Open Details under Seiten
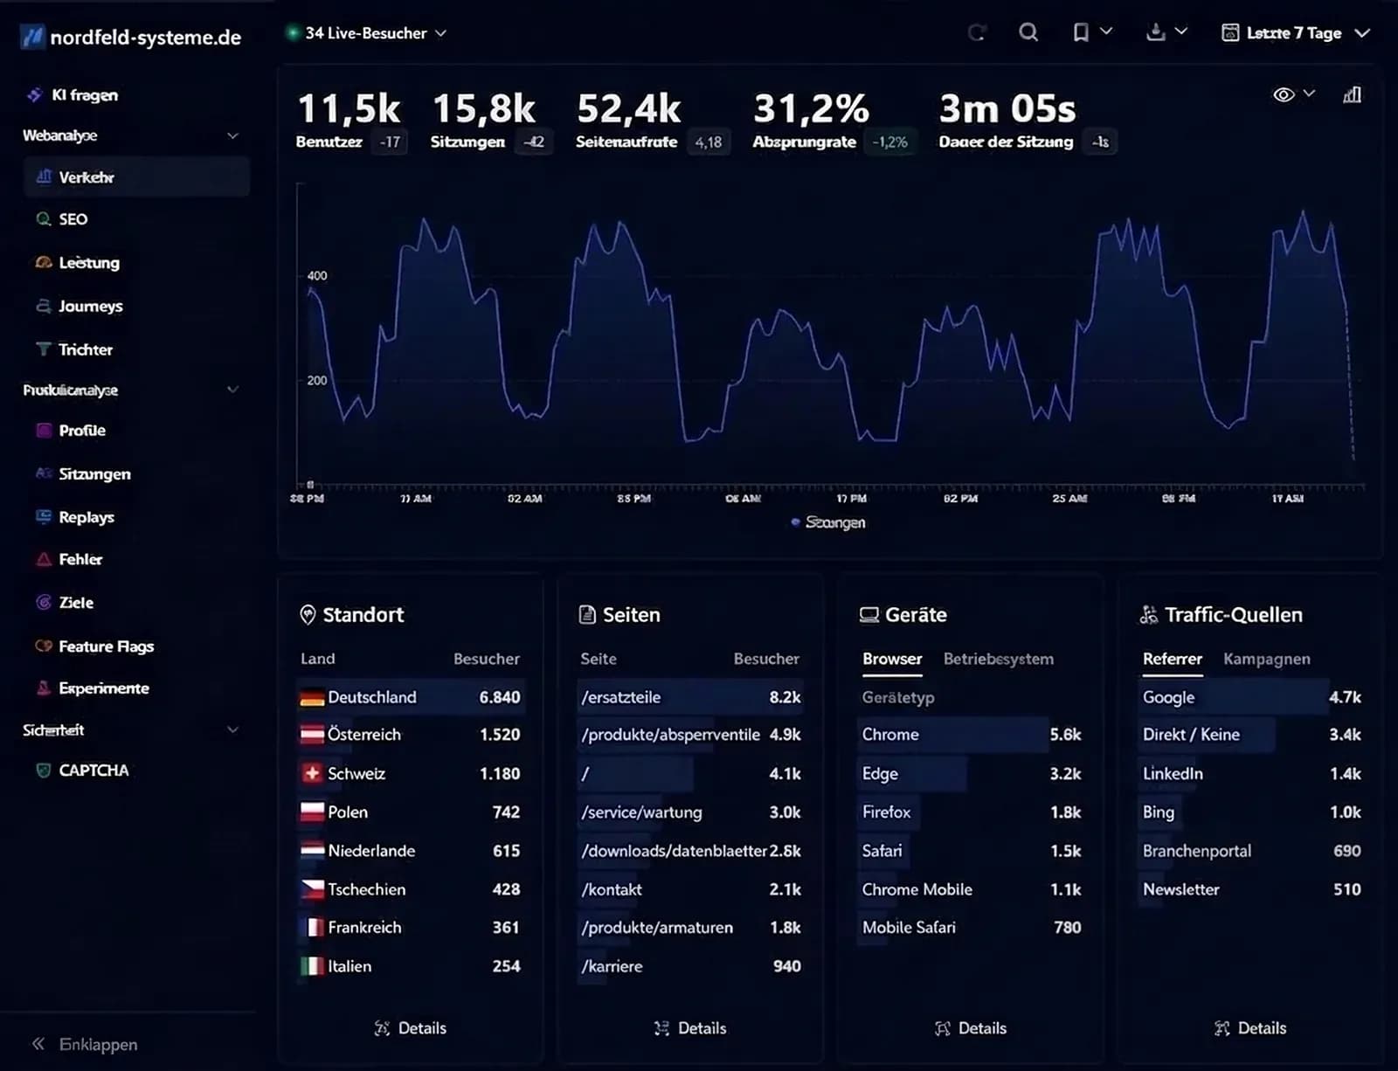The height and width of the screenshot is (1071, 1398). point(690,1028)
